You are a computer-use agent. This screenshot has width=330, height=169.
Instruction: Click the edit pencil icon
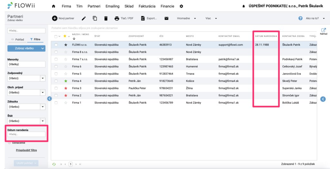click(84, 18)
